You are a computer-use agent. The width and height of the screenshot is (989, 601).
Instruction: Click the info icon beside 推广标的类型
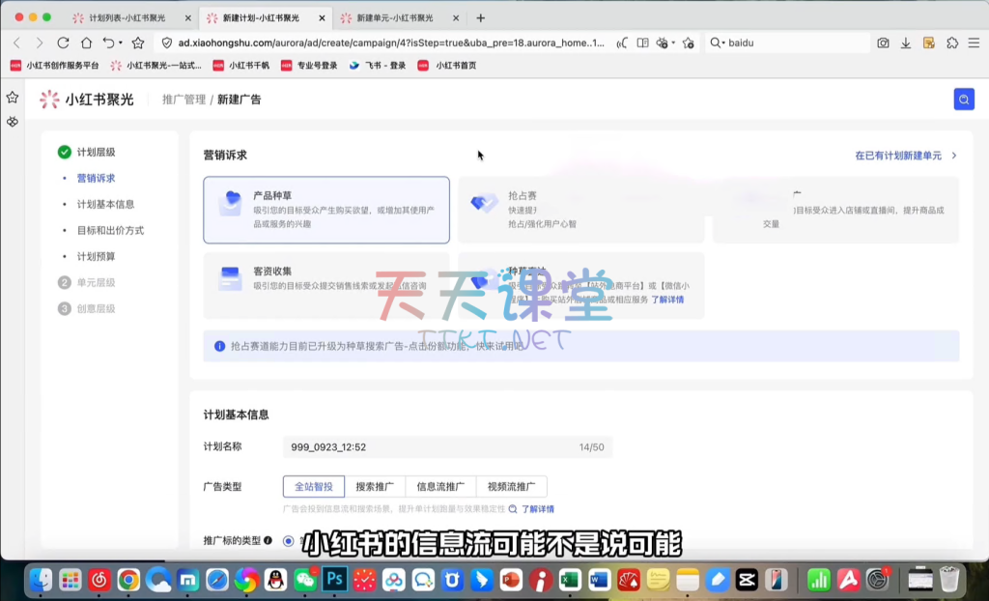pos(268,540)
